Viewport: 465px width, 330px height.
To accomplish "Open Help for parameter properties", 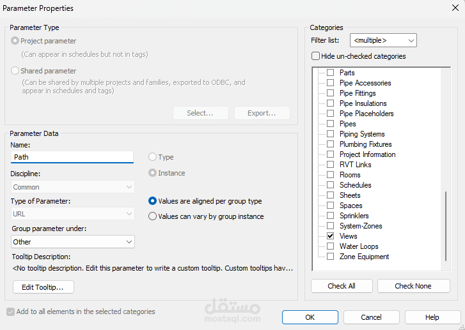I will 432,317.
